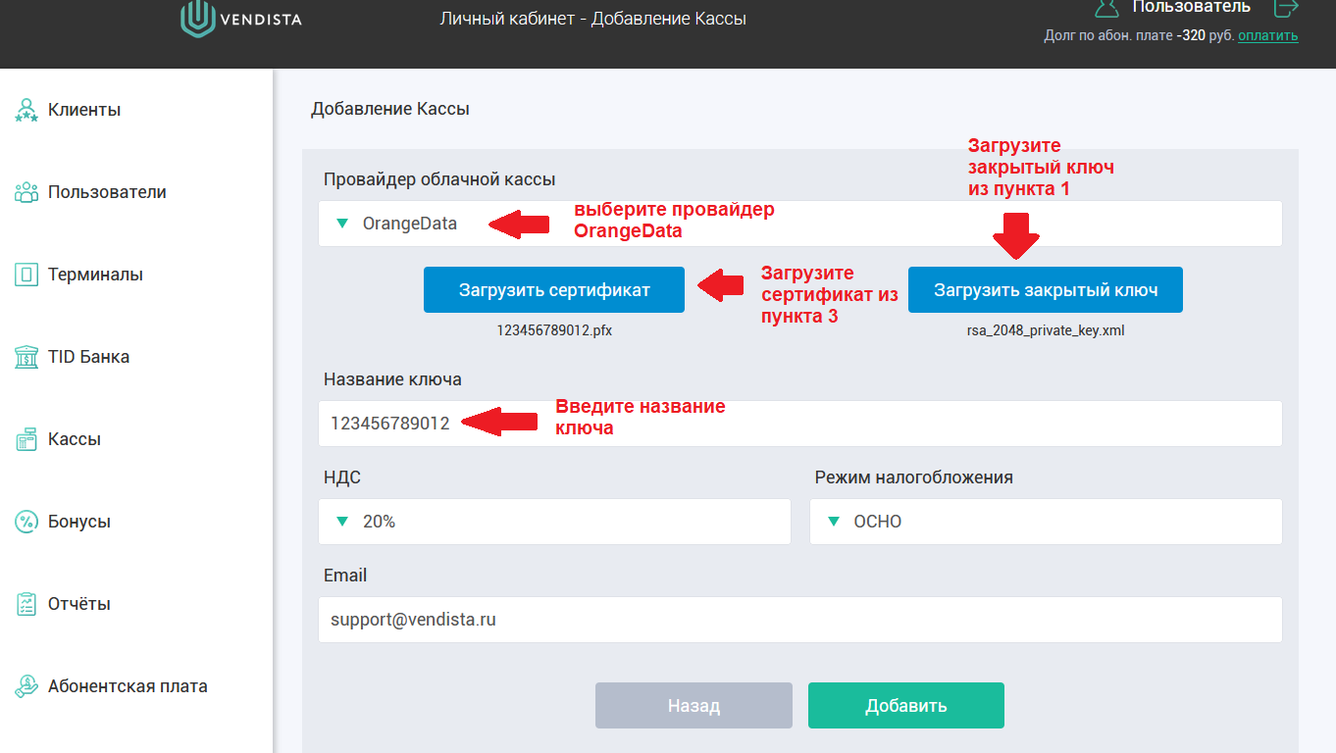
Task: Follow the оплатить debt link
Action: click(x=1267, y=36)
